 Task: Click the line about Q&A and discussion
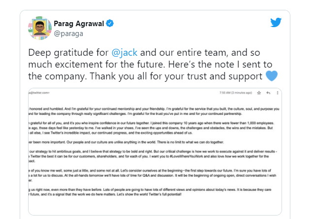point(153,176)
